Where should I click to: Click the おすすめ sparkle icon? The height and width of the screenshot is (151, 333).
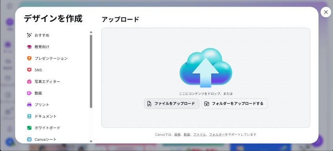[x=29, y=35]
